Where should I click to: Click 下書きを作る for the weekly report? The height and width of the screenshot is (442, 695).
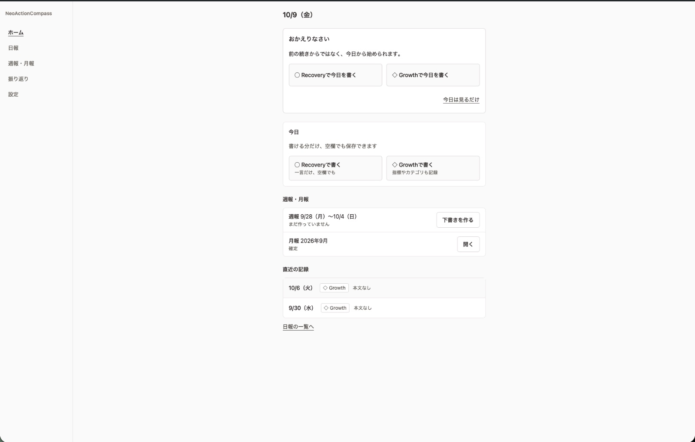pos(458,220)
